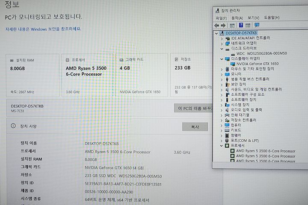Viewport: 308px width, 205px height.
Task: Click the 인쇄 대기열 printer icon
Action: point(227,115)
